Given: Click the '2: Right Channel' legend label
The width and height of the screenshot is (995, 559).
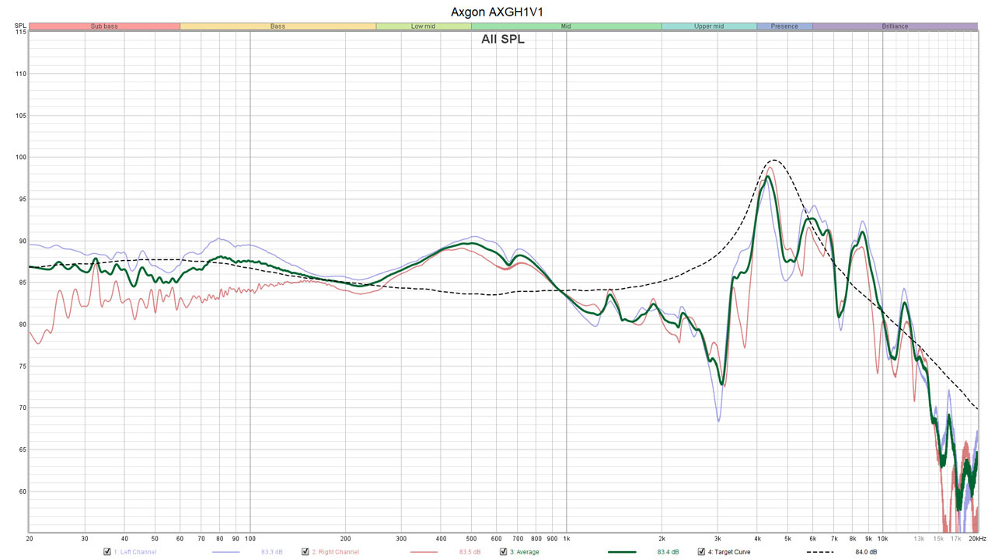Looking at the screenshot, I should click(x=335, y=552).
